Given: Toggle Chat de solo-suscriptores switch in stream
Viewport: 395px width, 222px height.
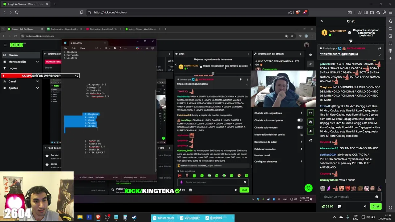Looking at the screenshot, I should pos(300,120).
